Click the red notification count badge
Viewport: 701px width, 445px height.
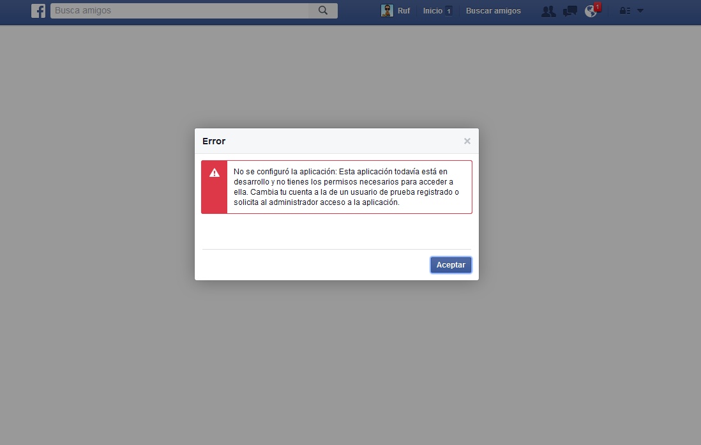coord(598,6)
